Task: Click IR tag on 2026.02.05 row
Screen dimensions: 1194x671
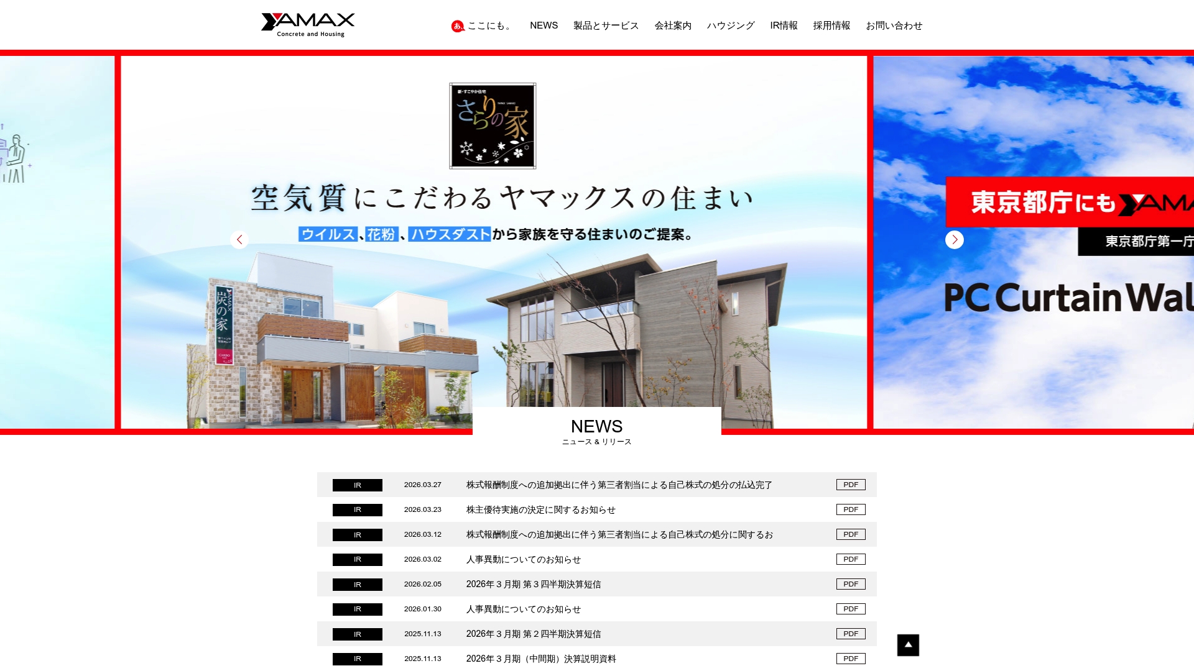Action: coord(358,585)
